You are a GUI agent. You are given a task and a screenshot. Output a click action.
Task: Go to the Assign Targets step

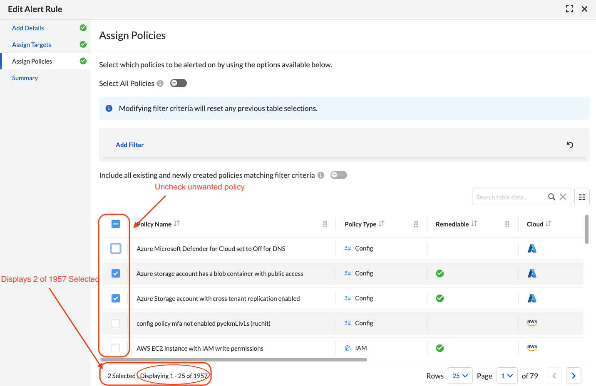coord(32,44)
